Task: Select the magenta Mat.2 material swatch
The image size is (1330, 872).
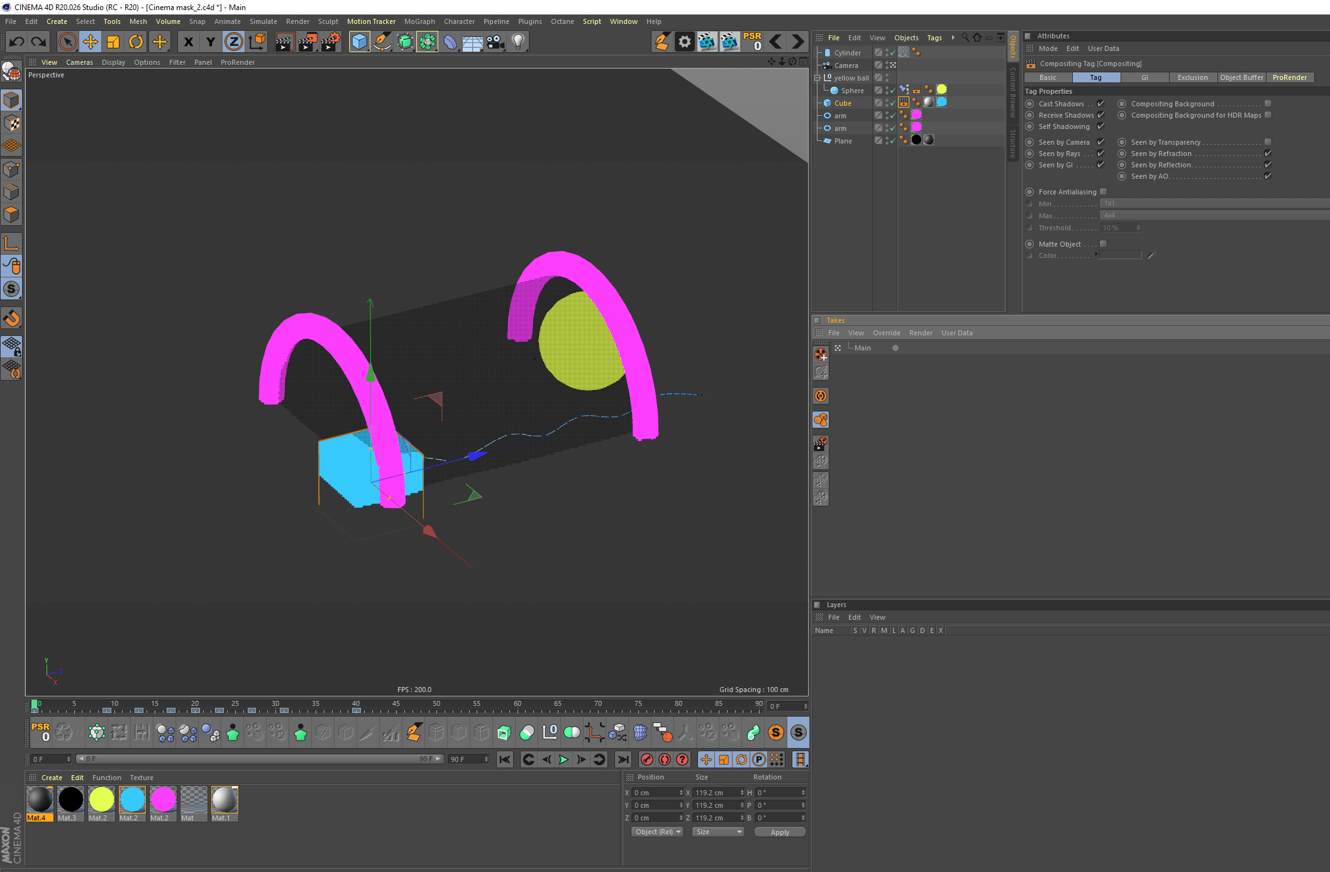Action: click(163, 800)
